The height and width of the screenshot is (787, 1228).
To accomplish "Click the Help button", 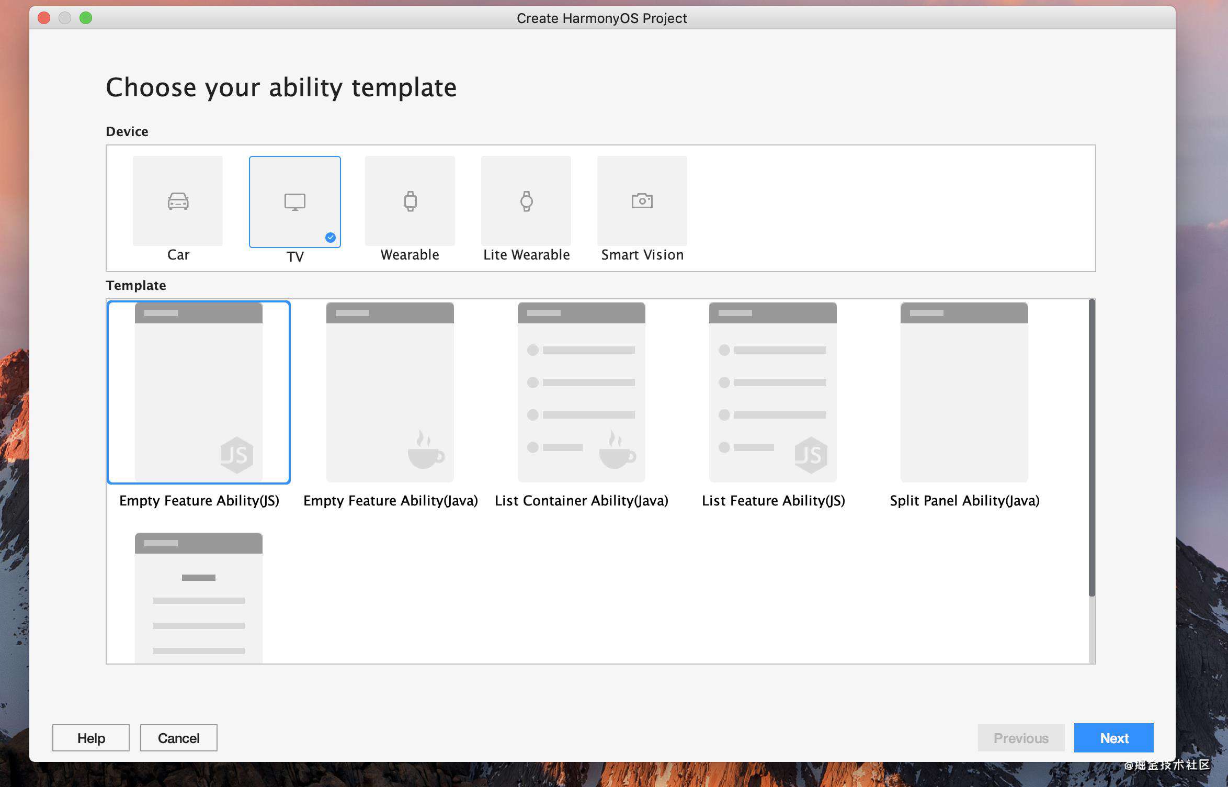I will (91, 738).
